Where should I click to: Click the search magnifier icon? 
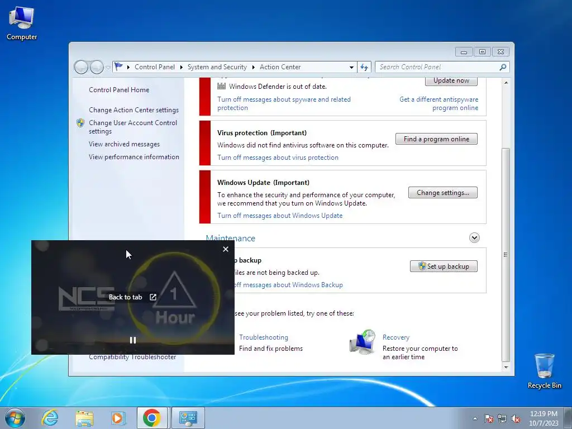click(x=503, y=67)
